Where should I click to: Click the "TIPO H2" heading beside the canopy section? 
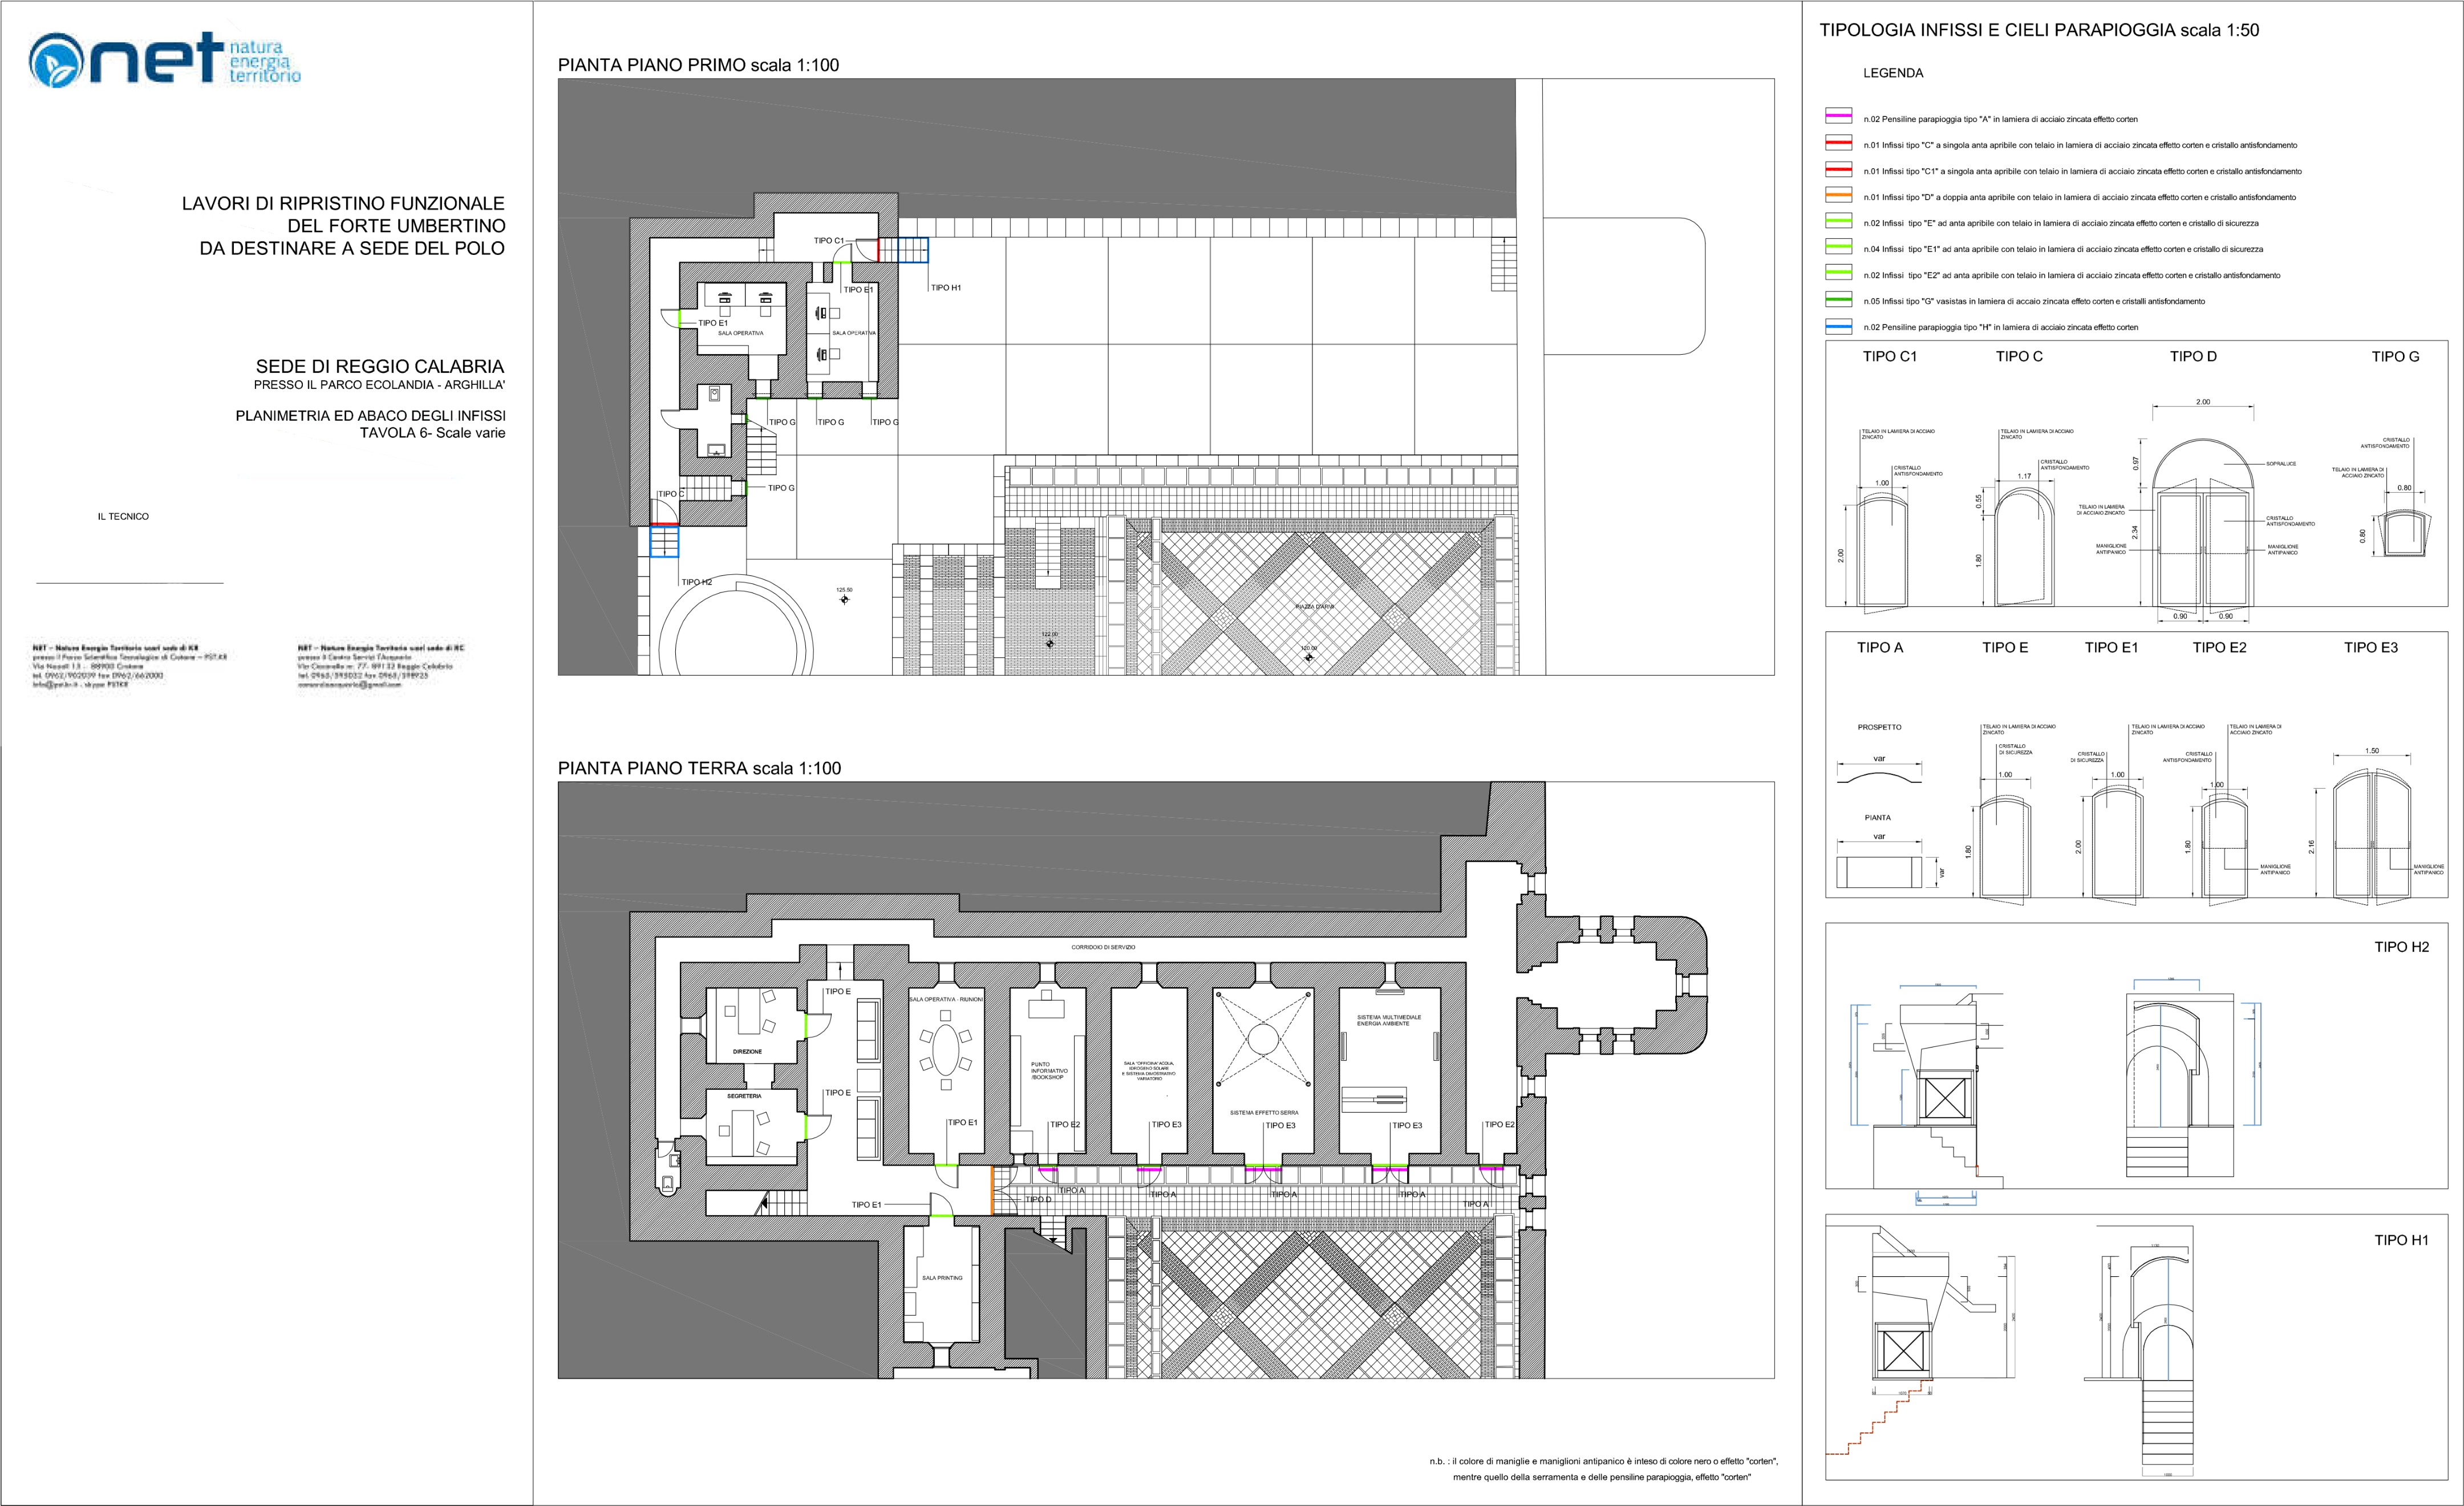pyautogui.click(x=2402, y=947)
